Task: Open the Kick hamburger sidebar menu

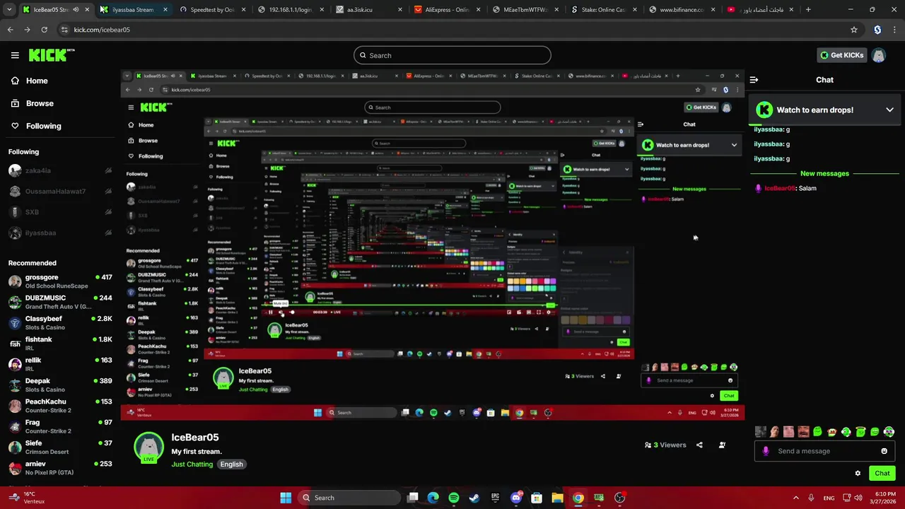Action: pos(15,55)
